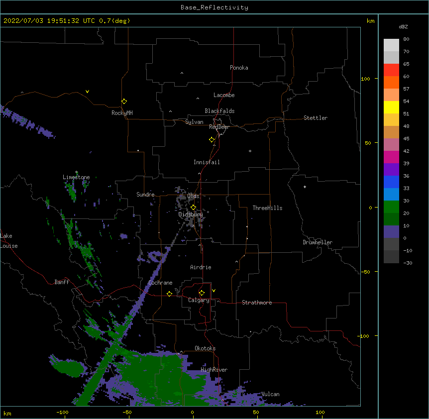The width and height of the screenshot is (429, 419).
Task: Click the Vulcan label
Action: pyautogui.click(x=271, y=394)
